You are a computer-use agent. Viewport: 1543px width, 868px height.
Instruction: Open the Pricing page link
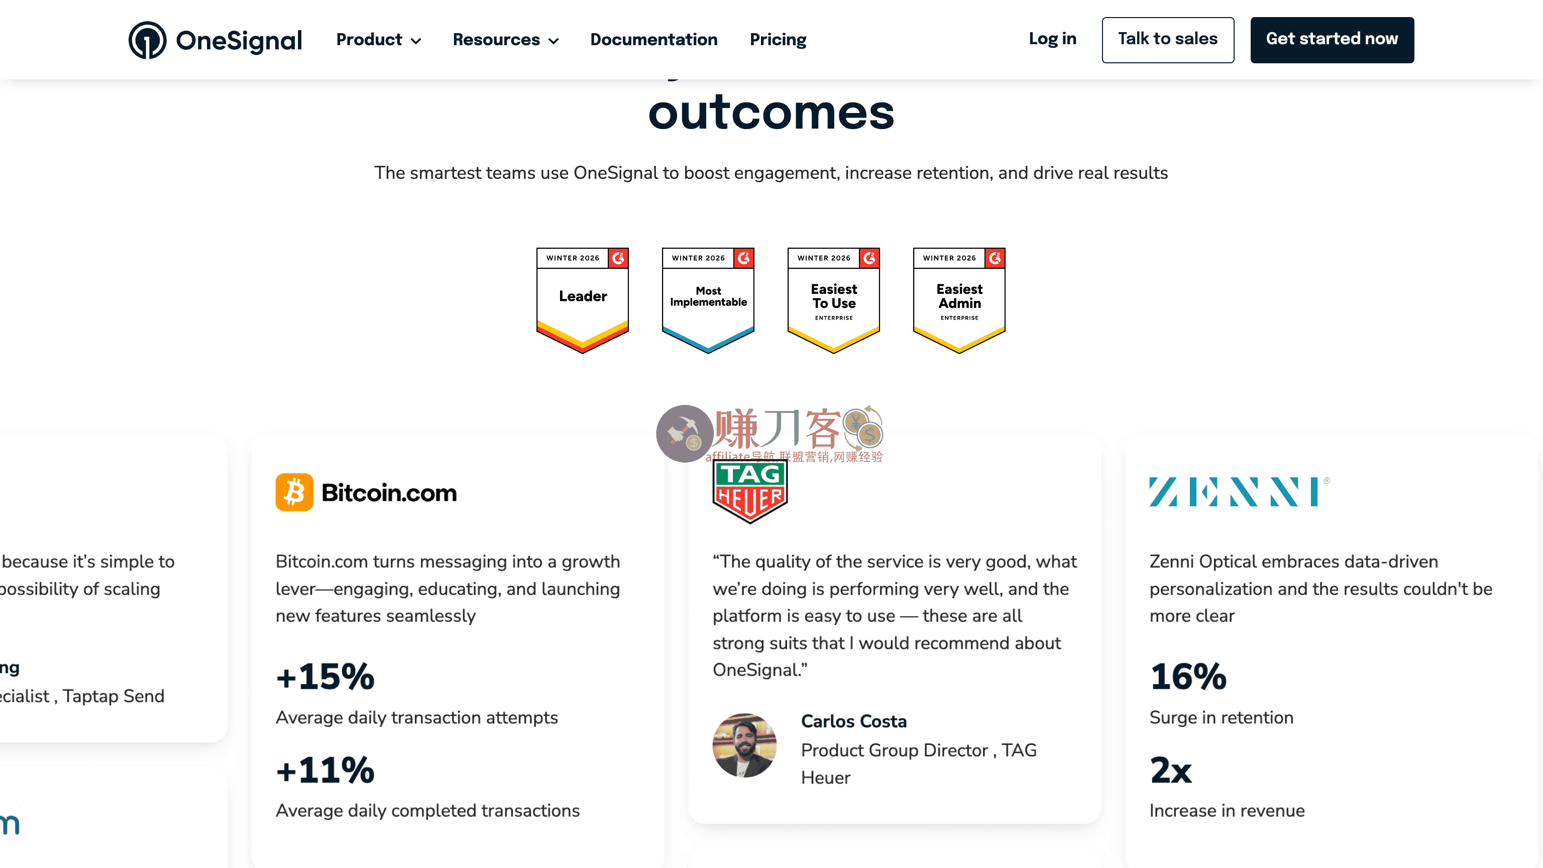(778, 40)
